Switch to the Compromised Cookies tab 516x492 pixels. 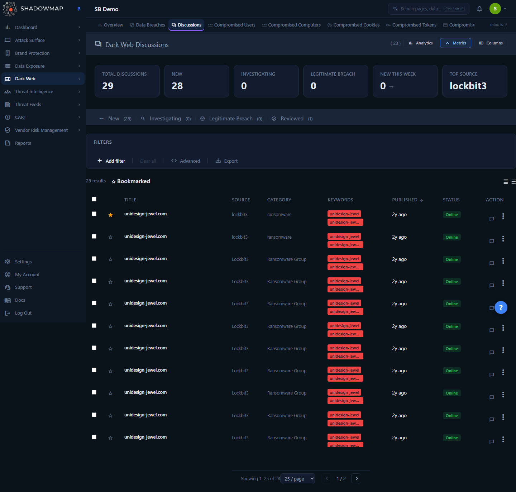pos(353,25)
